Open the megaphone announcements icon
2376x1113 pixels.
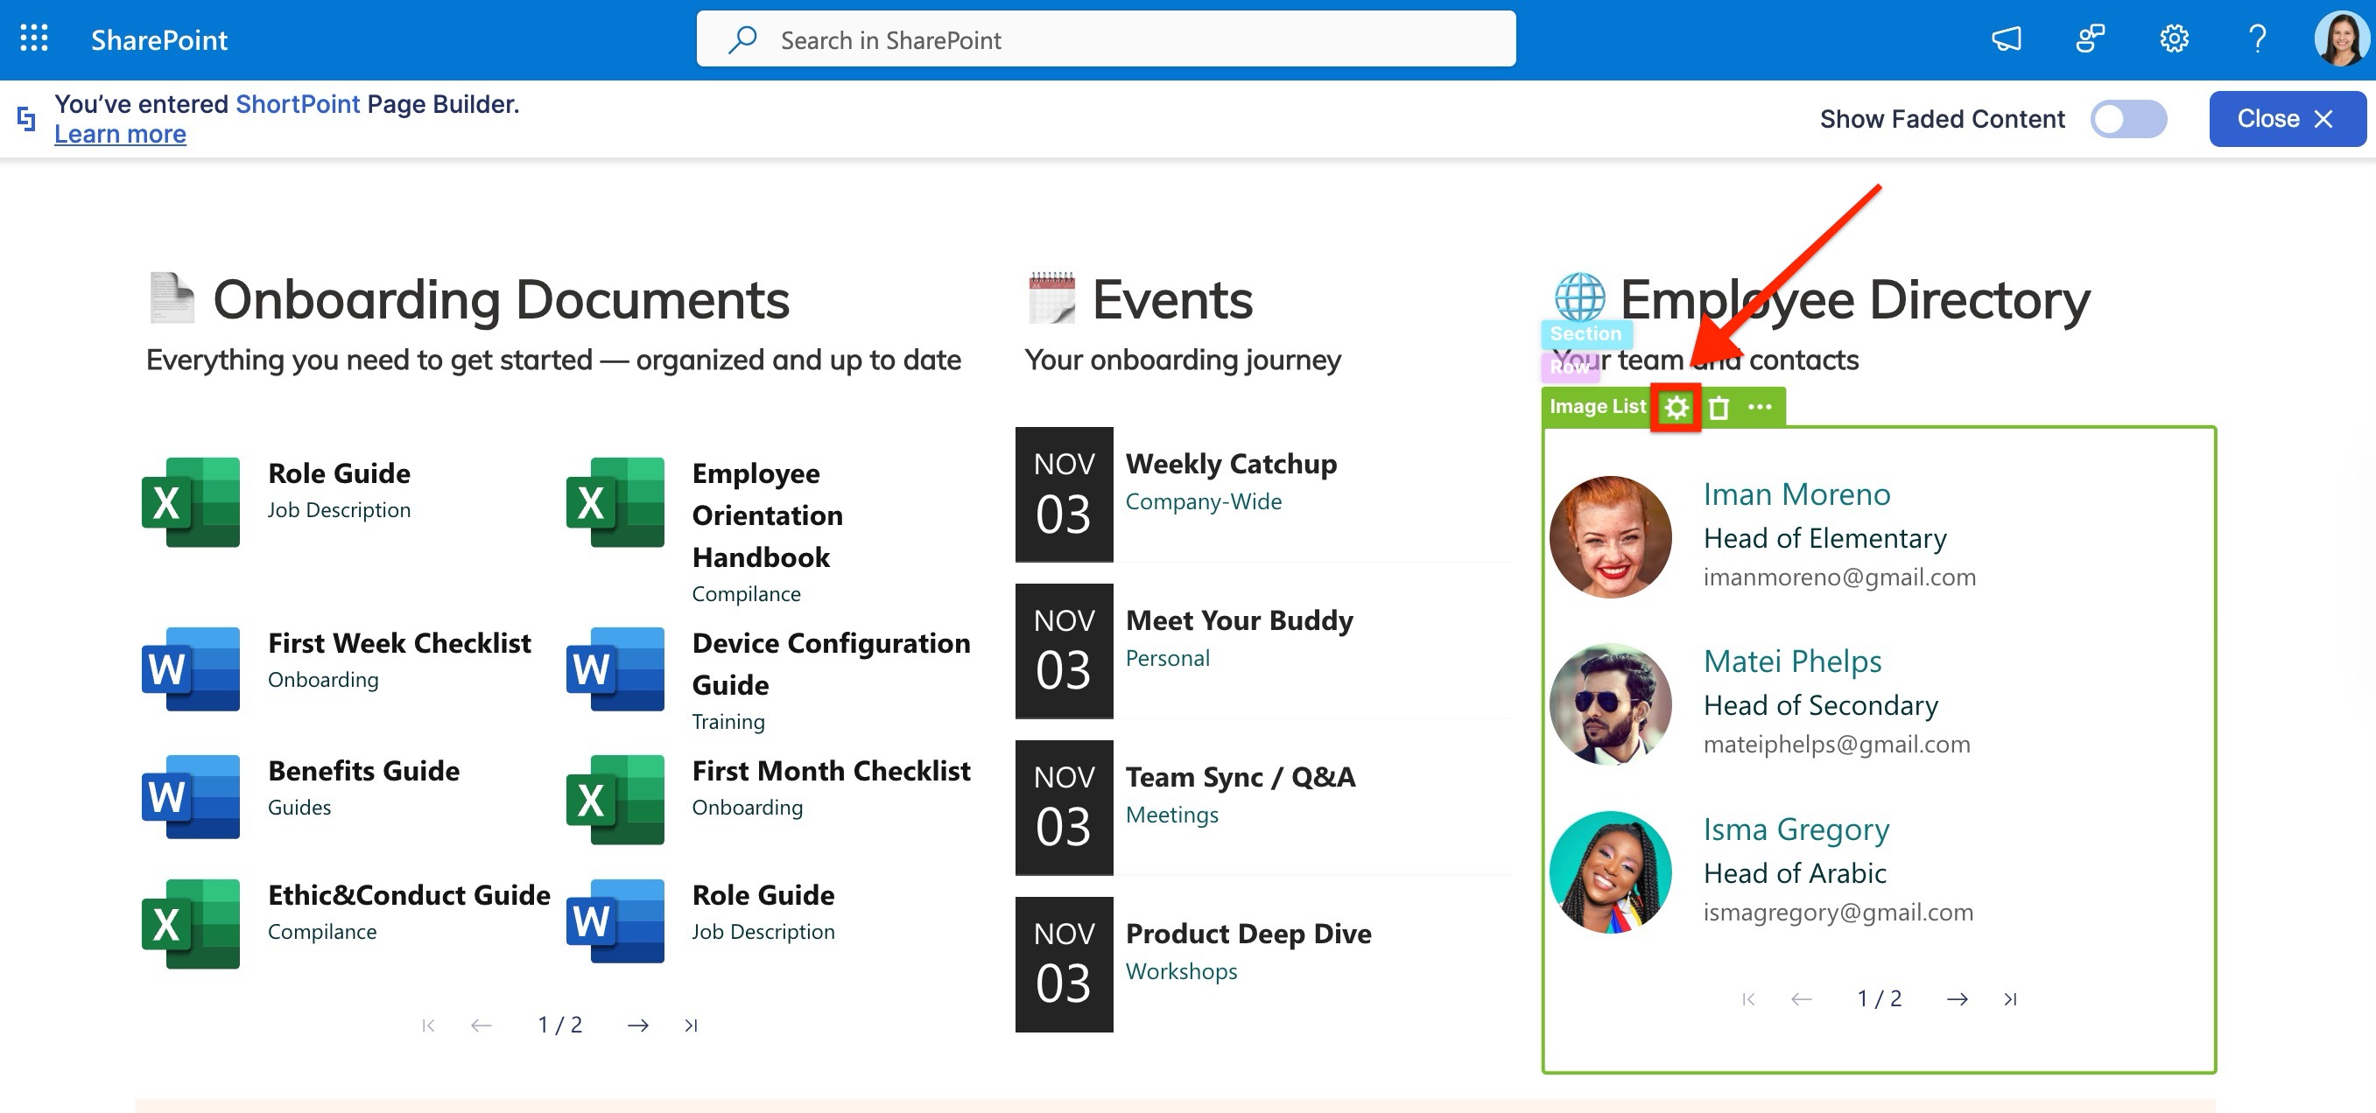coord(2007,38)
